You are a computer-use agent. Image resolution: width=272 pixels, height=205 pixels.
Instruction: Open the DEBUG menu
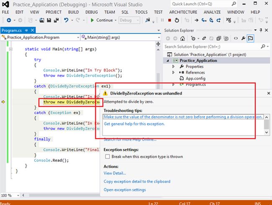coord(91,12)
